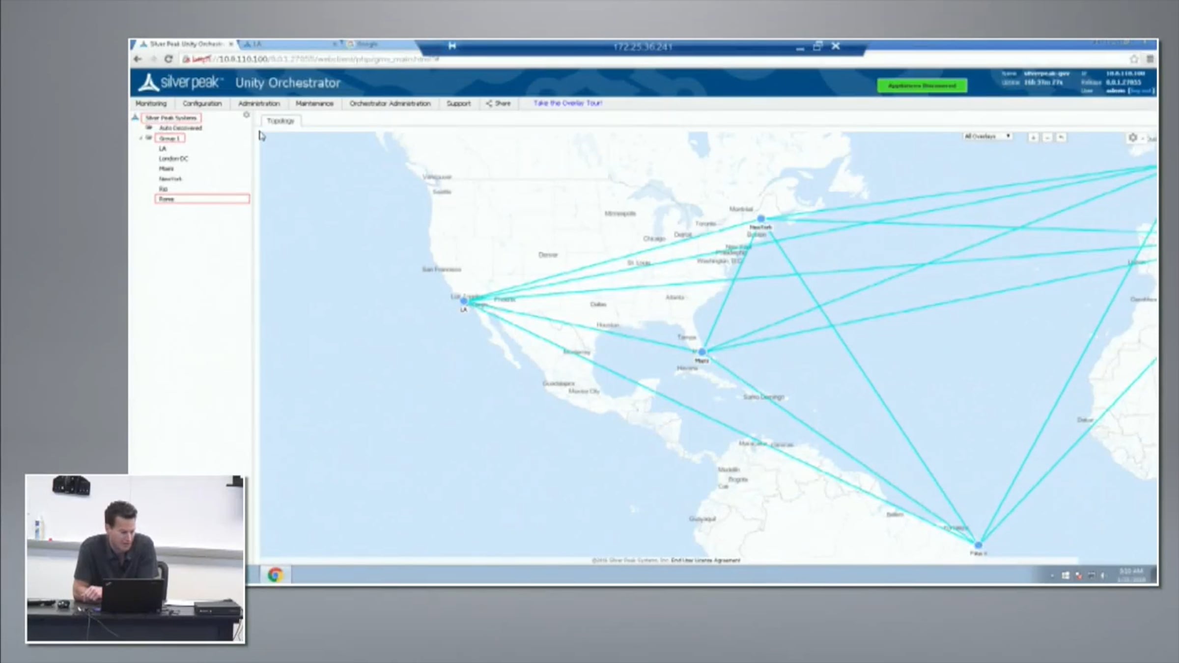Open the Orchestrator Administration menu
The height and width of the screenshot is (663, 1179).
click(390, 104)
